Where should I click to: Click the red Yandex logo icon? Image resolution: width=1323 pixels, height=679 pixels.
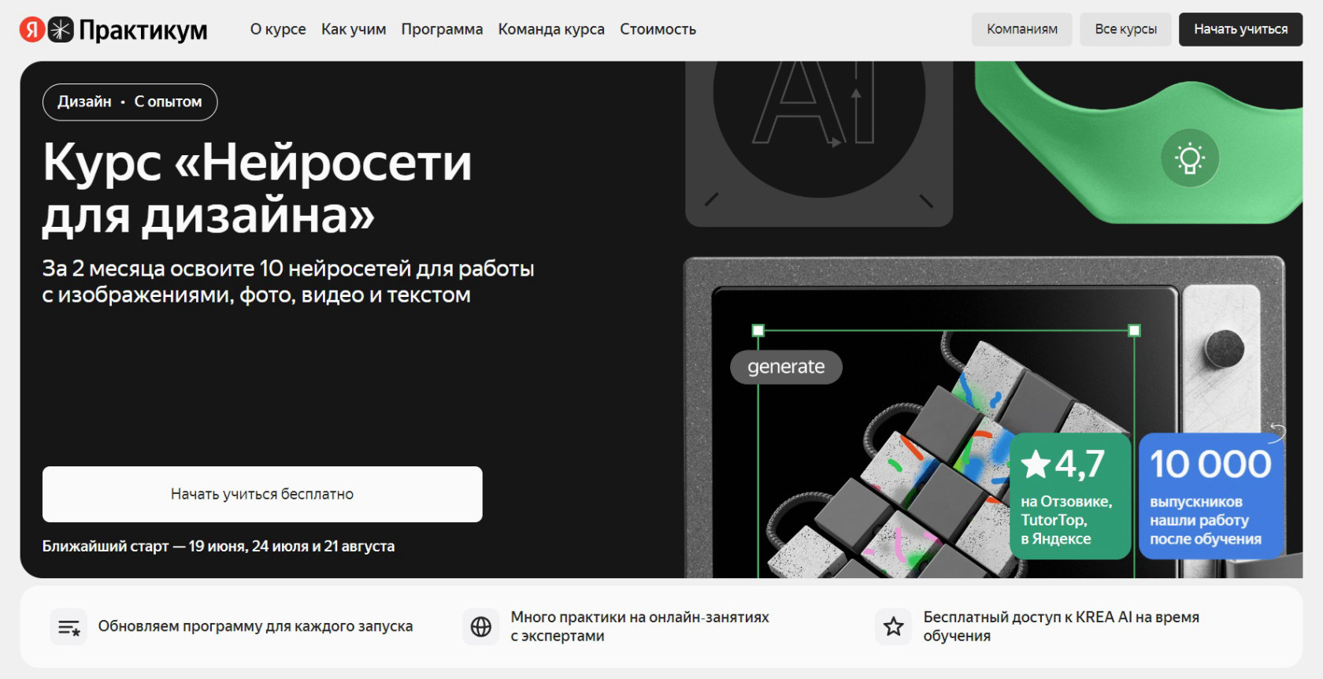[32, 29]
